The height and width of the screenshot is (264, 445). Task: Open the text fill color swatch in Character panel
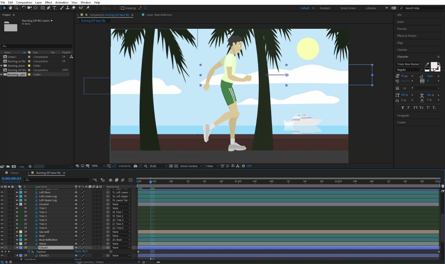(x=434, y=65)
